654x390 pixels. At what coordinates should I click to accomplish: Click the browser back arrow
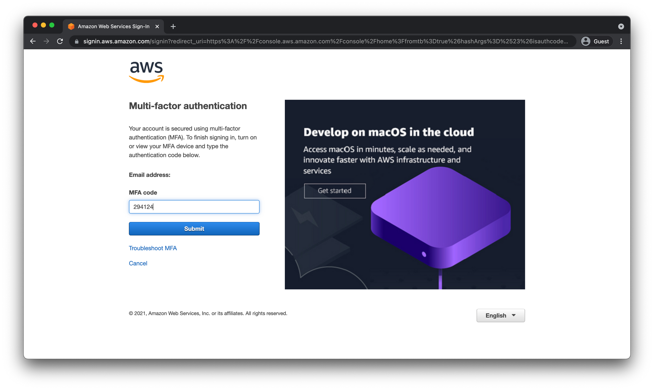pyautogui.click(x=33, y=41)
